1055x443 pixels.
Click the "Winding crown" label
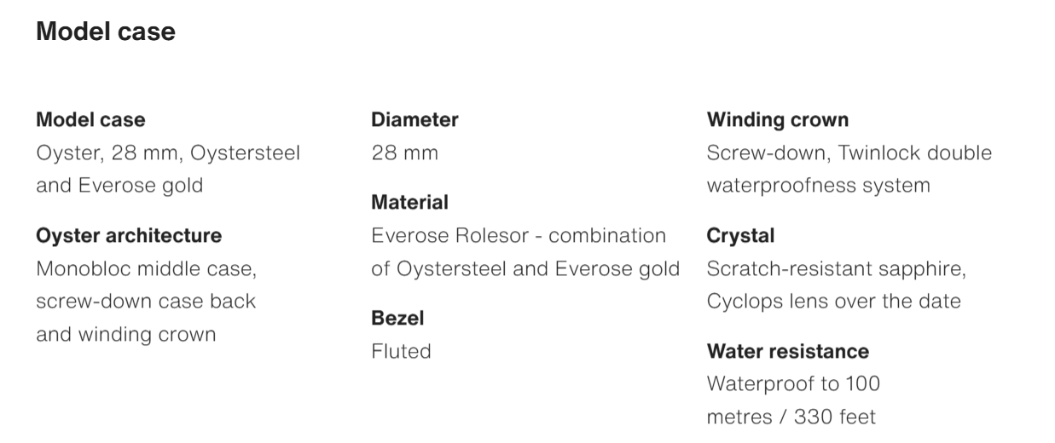[778, 120]
